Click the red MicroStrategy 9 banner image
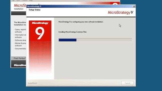 click(x=40, y=47)
